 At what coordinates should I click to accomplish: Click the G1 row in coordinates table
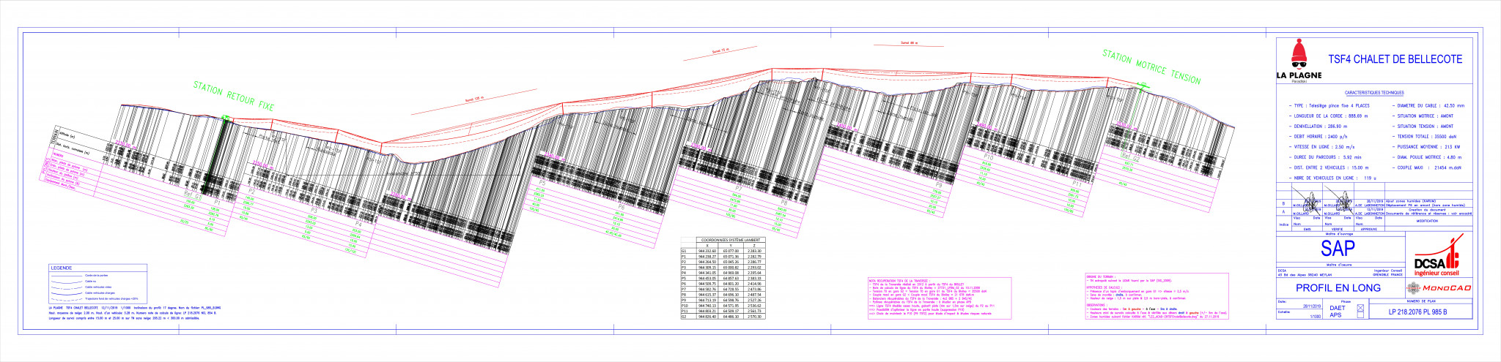tap(723, 251)
